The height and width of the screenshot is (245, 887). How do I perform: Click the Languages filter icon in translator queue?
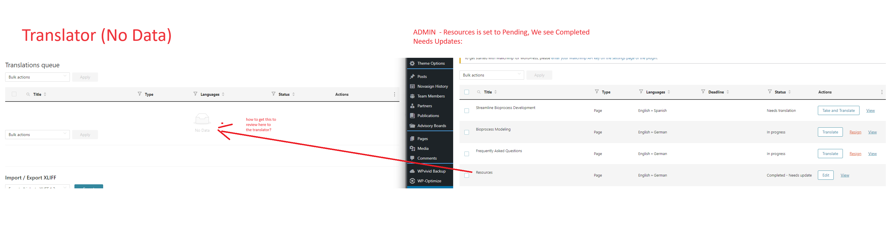pyautogui.click(x=195, y=94)
